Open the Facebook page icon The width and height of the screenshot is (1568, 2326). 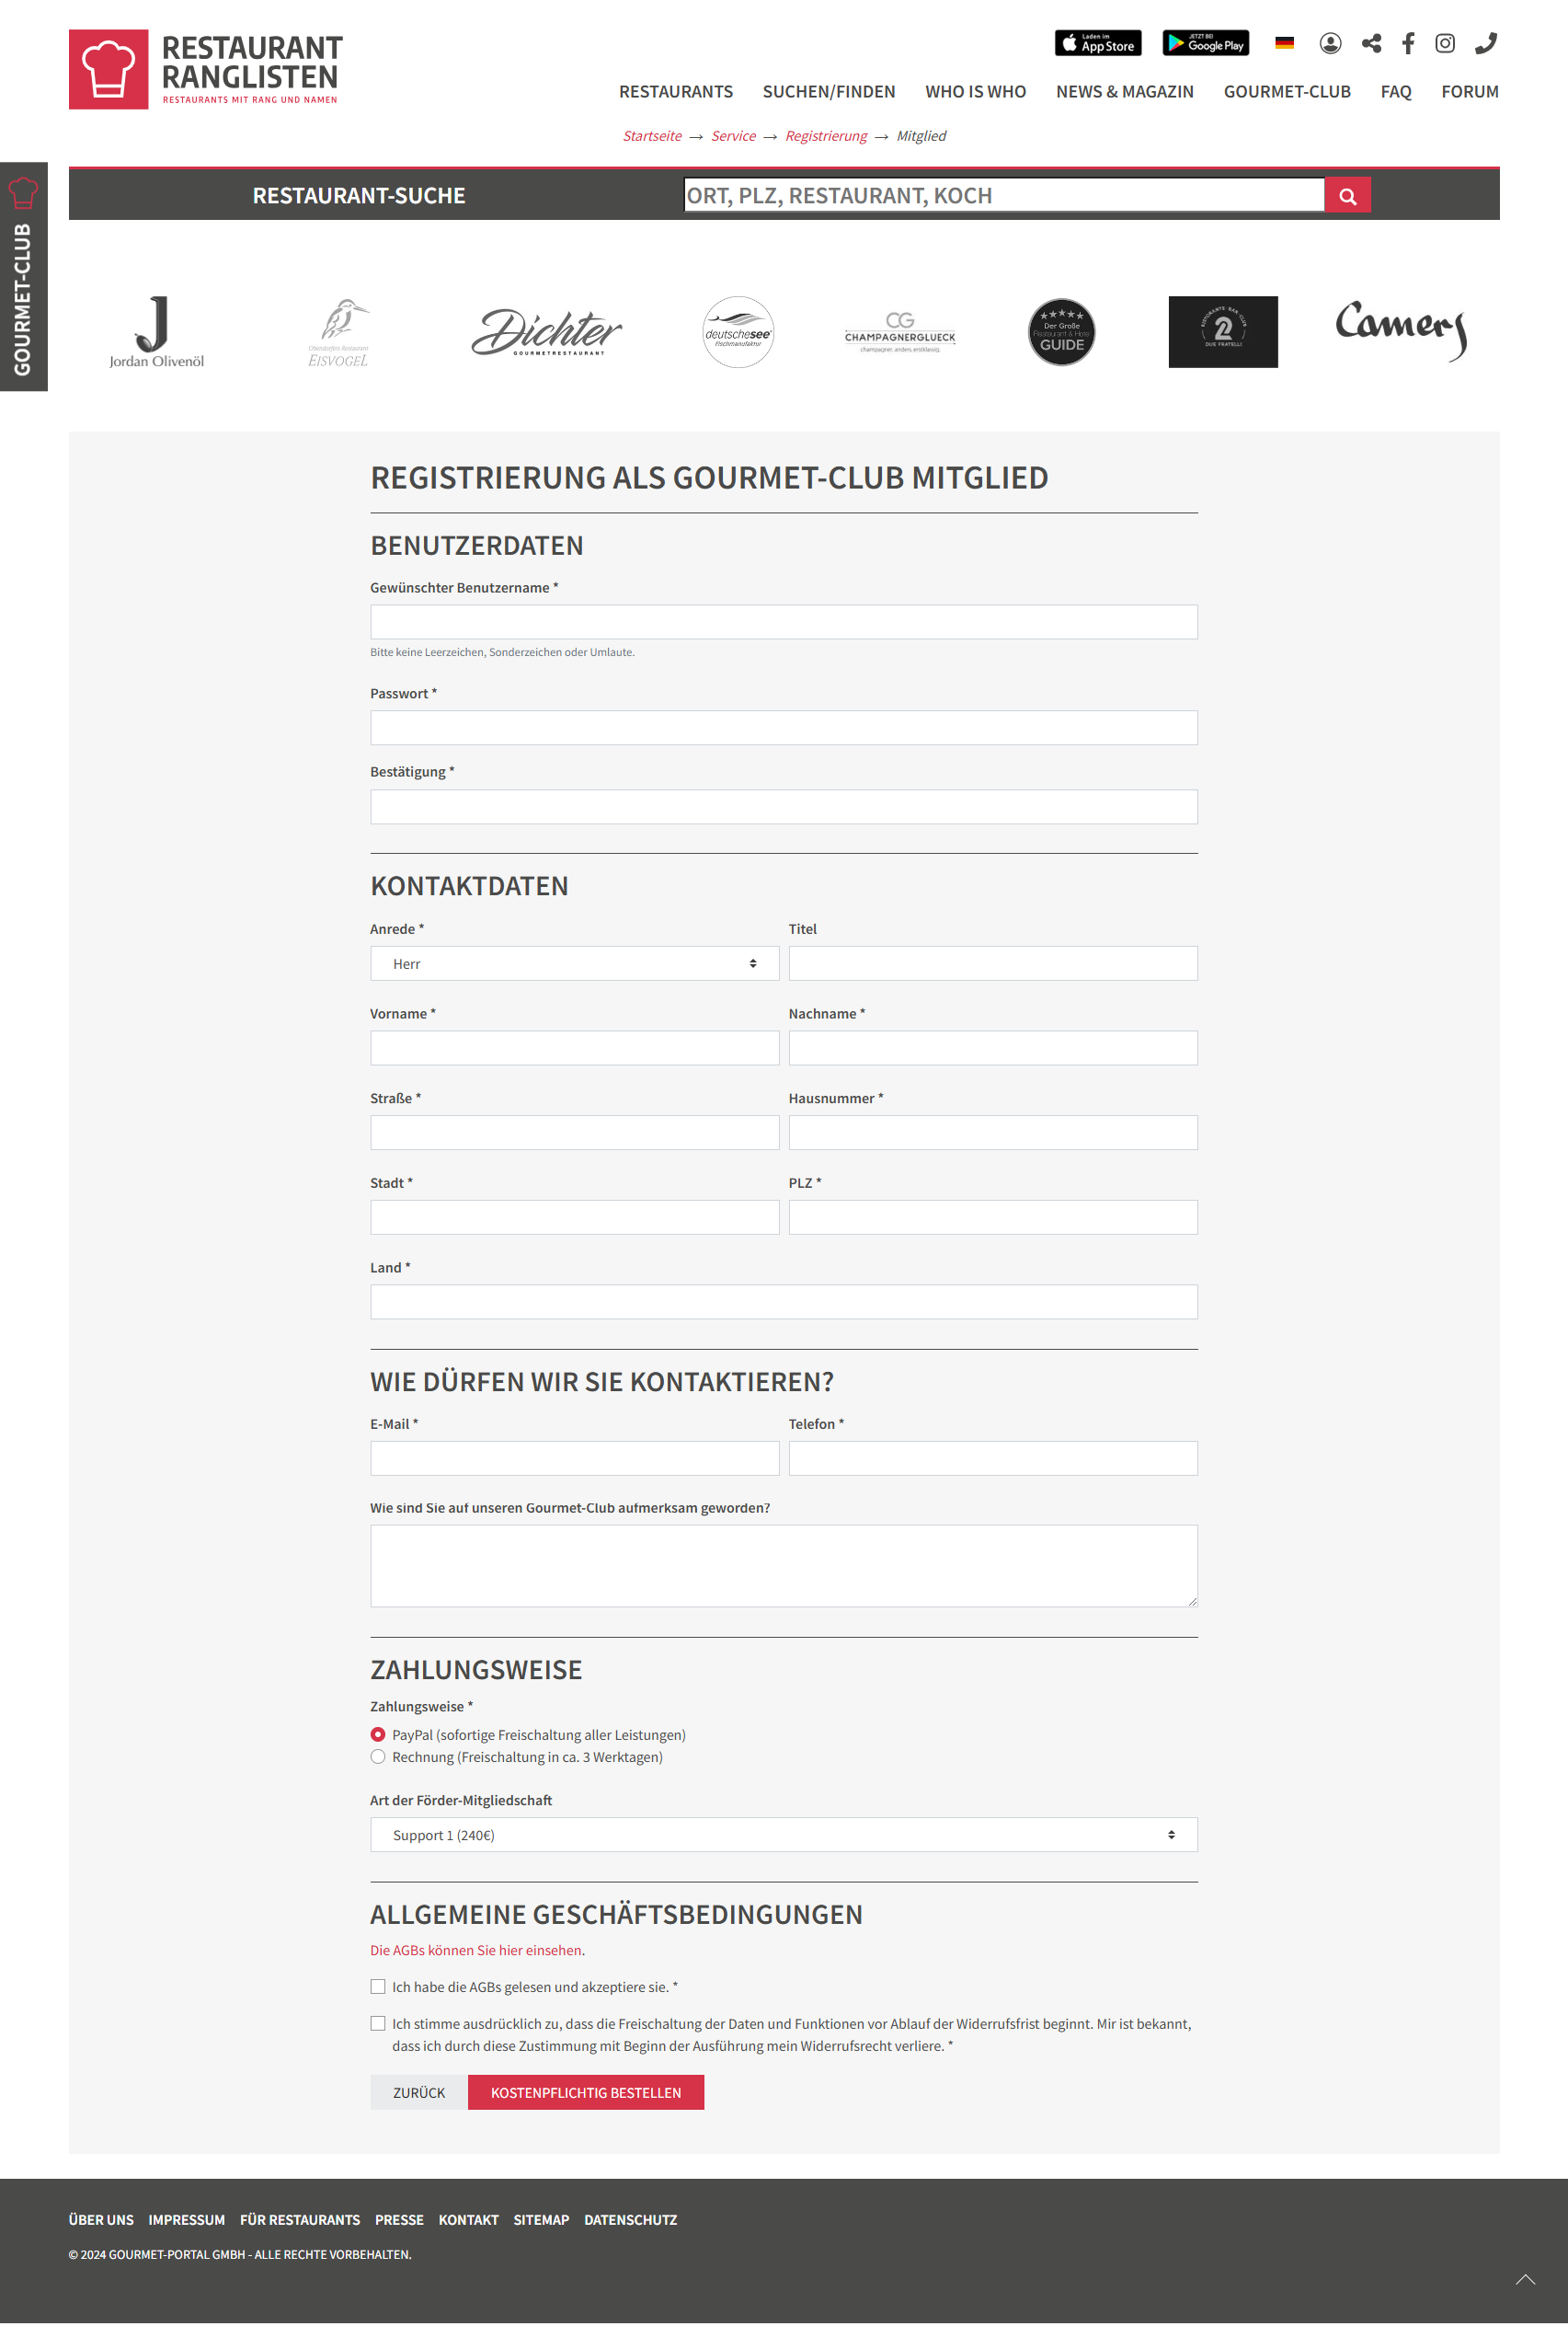[x=1408, y=43]
